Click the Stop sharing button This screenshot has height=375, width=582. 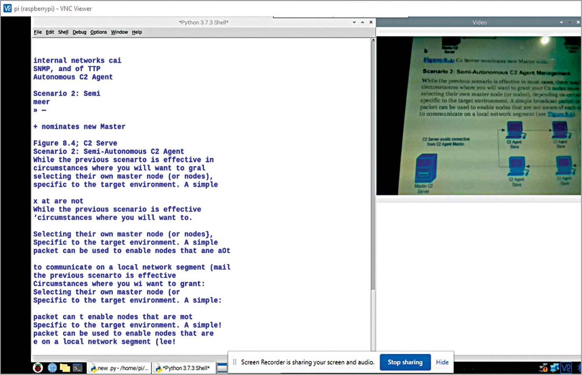tap(405, 362)
